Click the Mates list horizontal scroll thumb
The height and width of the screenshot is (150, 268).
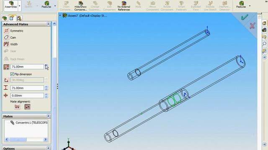[x=18, y=140]
